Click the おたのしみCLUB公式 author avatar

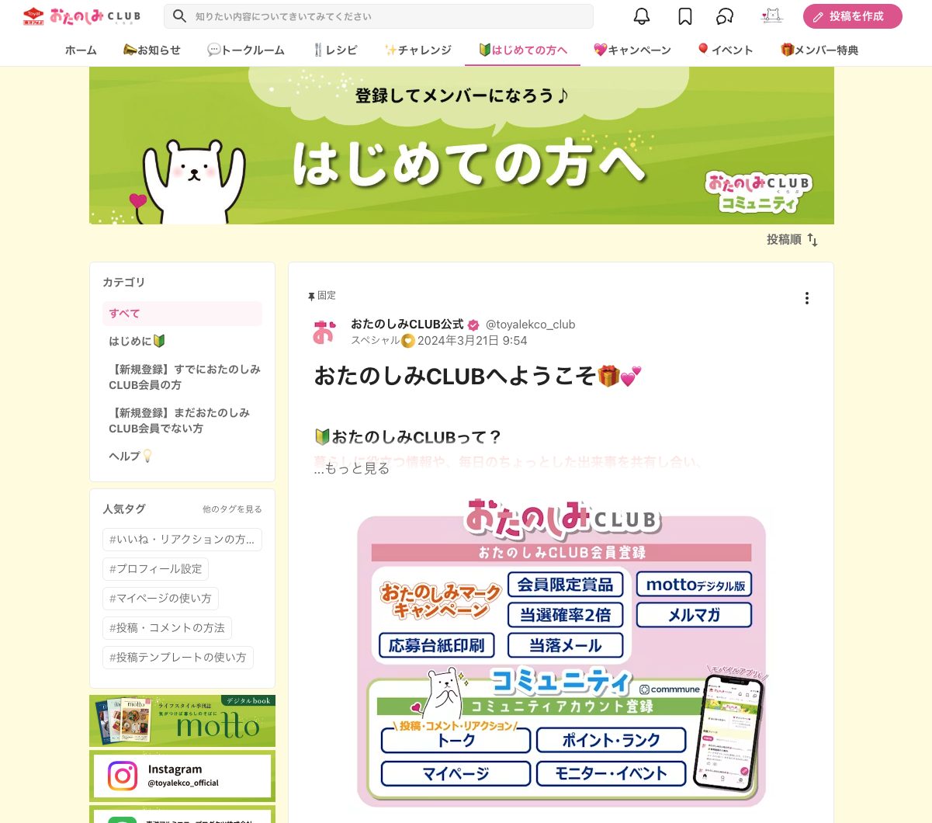[x=324, y=332]
